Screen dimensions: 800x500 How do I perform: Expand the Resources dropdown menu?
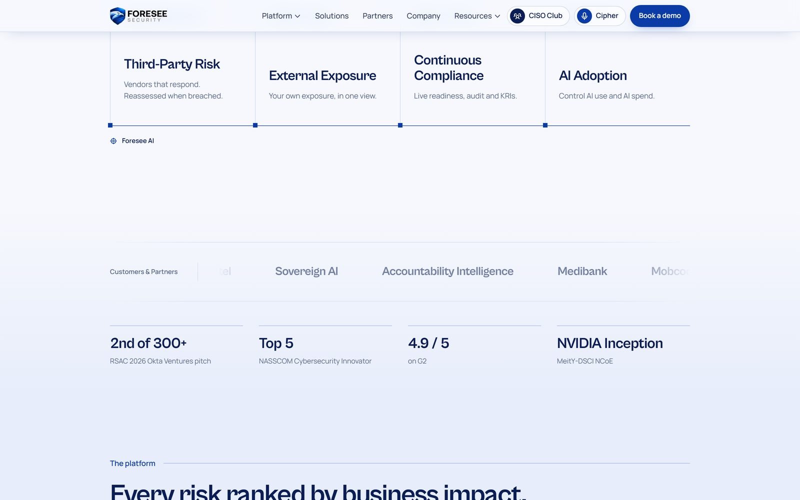(477, 16)
